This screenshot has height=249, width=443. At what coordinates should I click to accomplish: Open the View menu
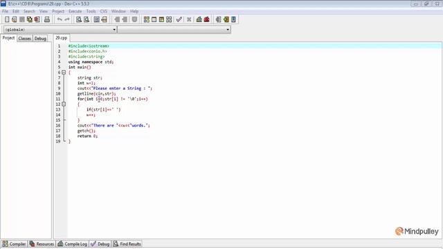[44, 11]
